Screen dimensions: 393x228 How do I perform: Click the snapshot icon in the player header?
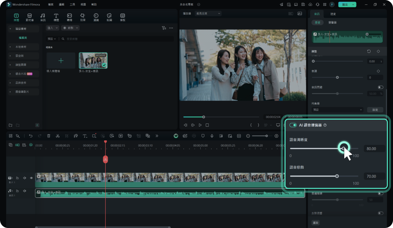coord(300,14)
